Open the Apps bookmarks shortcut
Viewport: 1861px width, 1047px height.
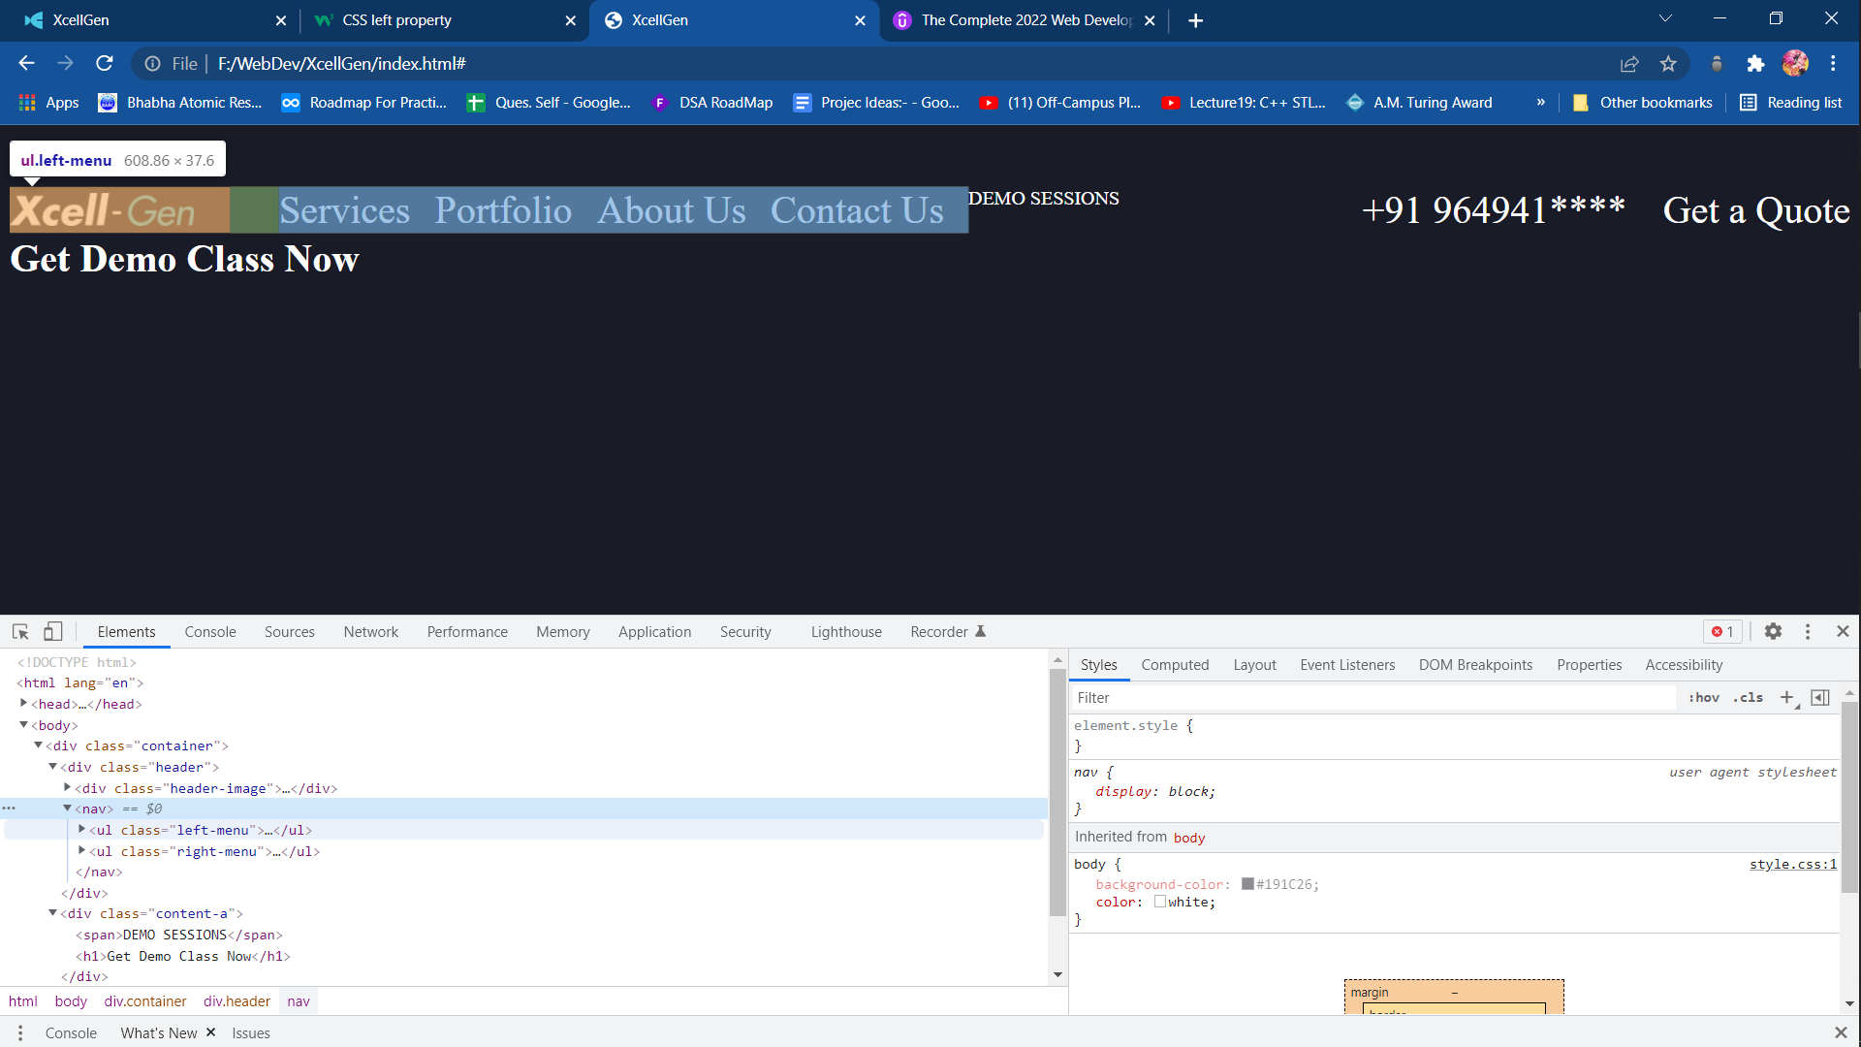click(48, 103)
